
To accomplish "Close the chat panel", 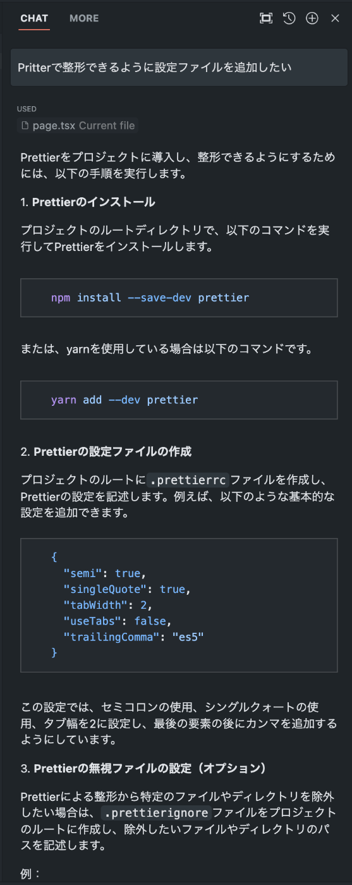I will (x=336, y=18).
